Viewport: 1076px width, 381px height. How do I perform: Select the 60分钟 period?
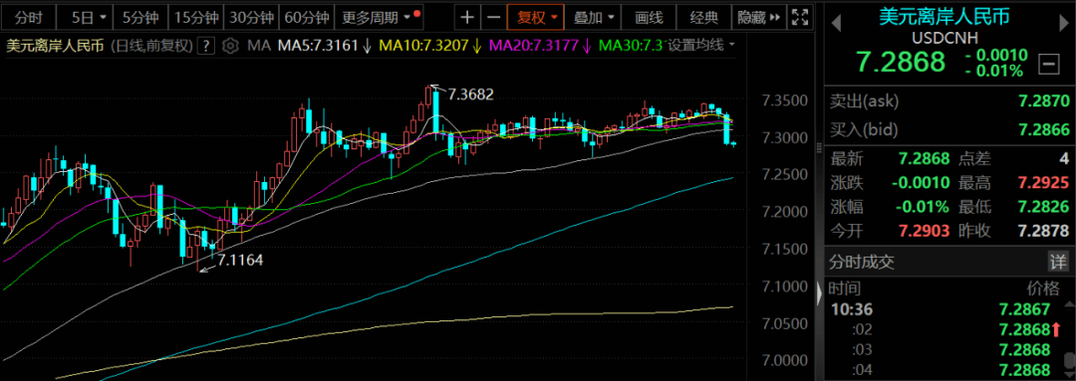[307, 17]
